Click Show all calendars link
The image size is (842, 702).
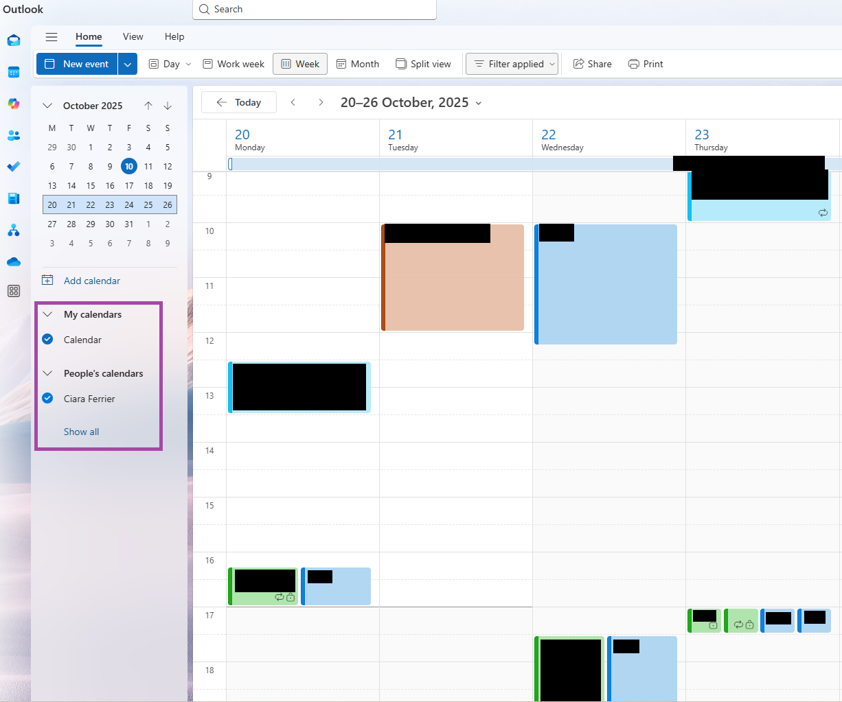point(81,432)
